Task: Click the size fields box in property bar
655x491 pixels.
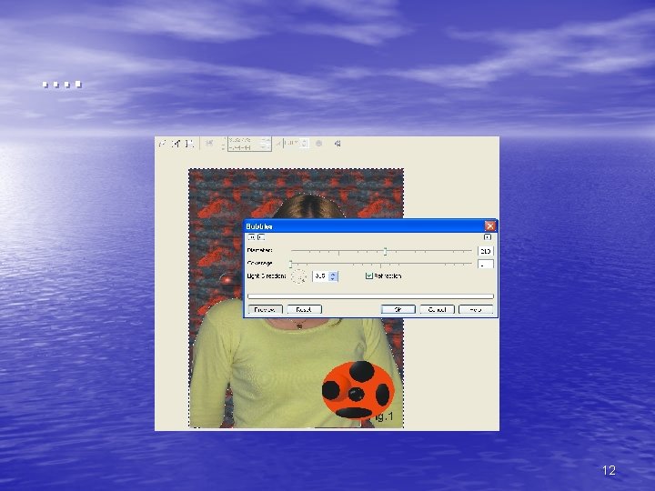Action: click(x=249, y=144)
